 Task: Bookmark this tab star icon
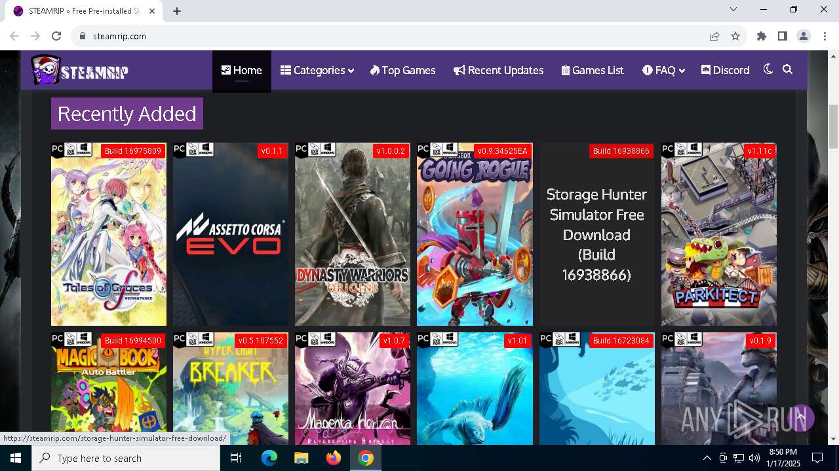point(735,36)
